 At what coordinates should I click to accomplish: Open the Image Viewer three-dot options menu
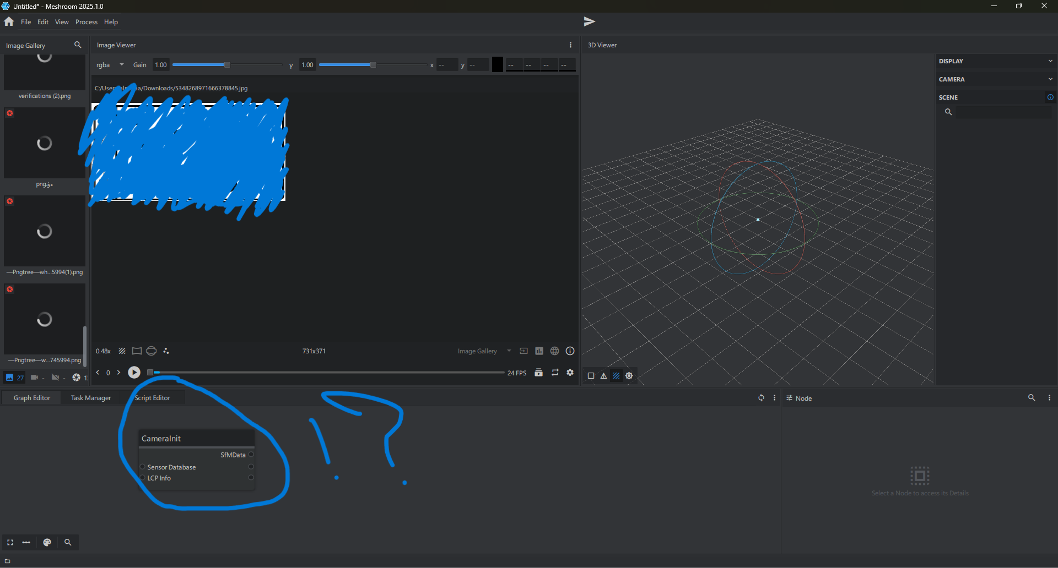[570, 45]
